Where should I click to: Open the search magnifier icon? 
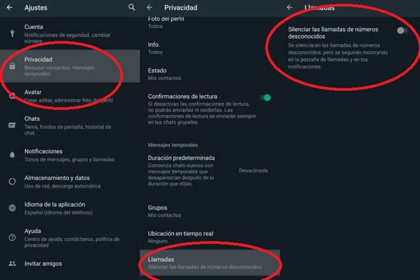132,7
